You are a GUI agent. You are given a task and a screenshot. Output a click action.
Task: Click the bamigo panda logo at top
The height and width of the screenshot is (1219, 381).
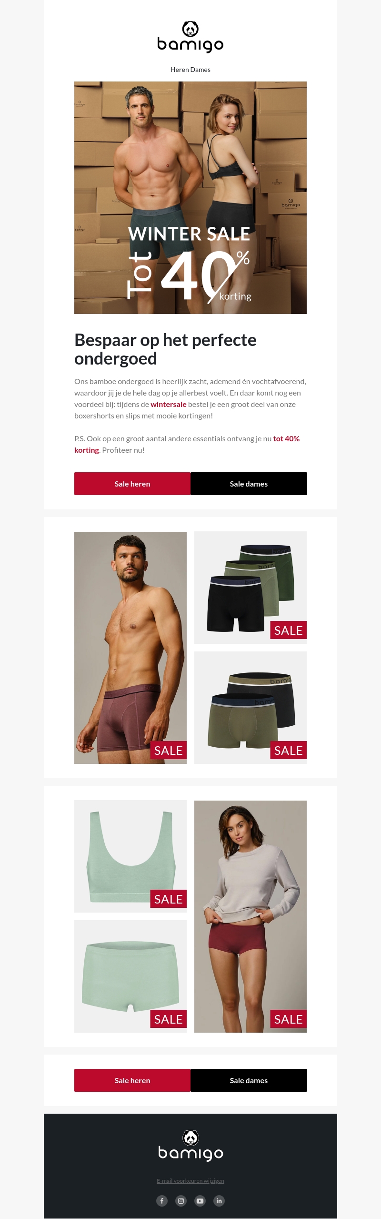[x=190, y=37]
